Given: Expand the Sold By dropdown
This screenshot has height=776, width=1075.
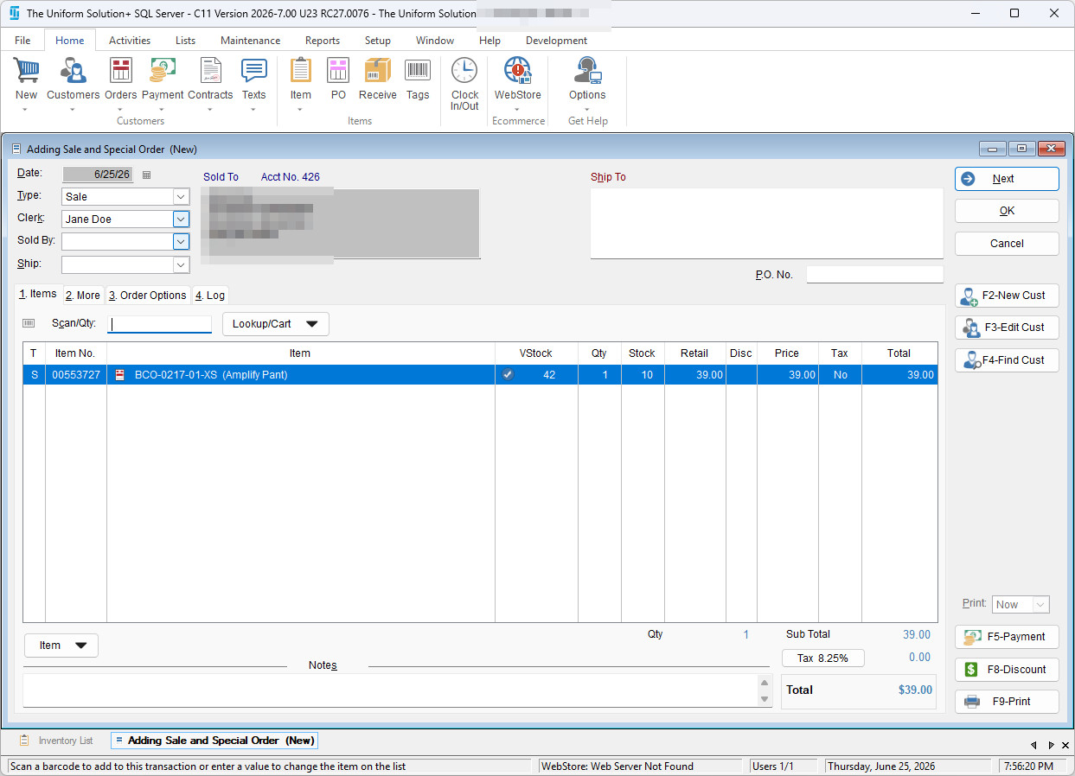Looking at the screenshot, I should point(181,242).
